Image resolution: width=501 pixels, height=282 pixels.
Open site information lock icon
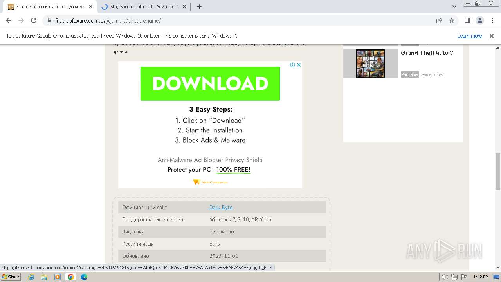[49, 21]
